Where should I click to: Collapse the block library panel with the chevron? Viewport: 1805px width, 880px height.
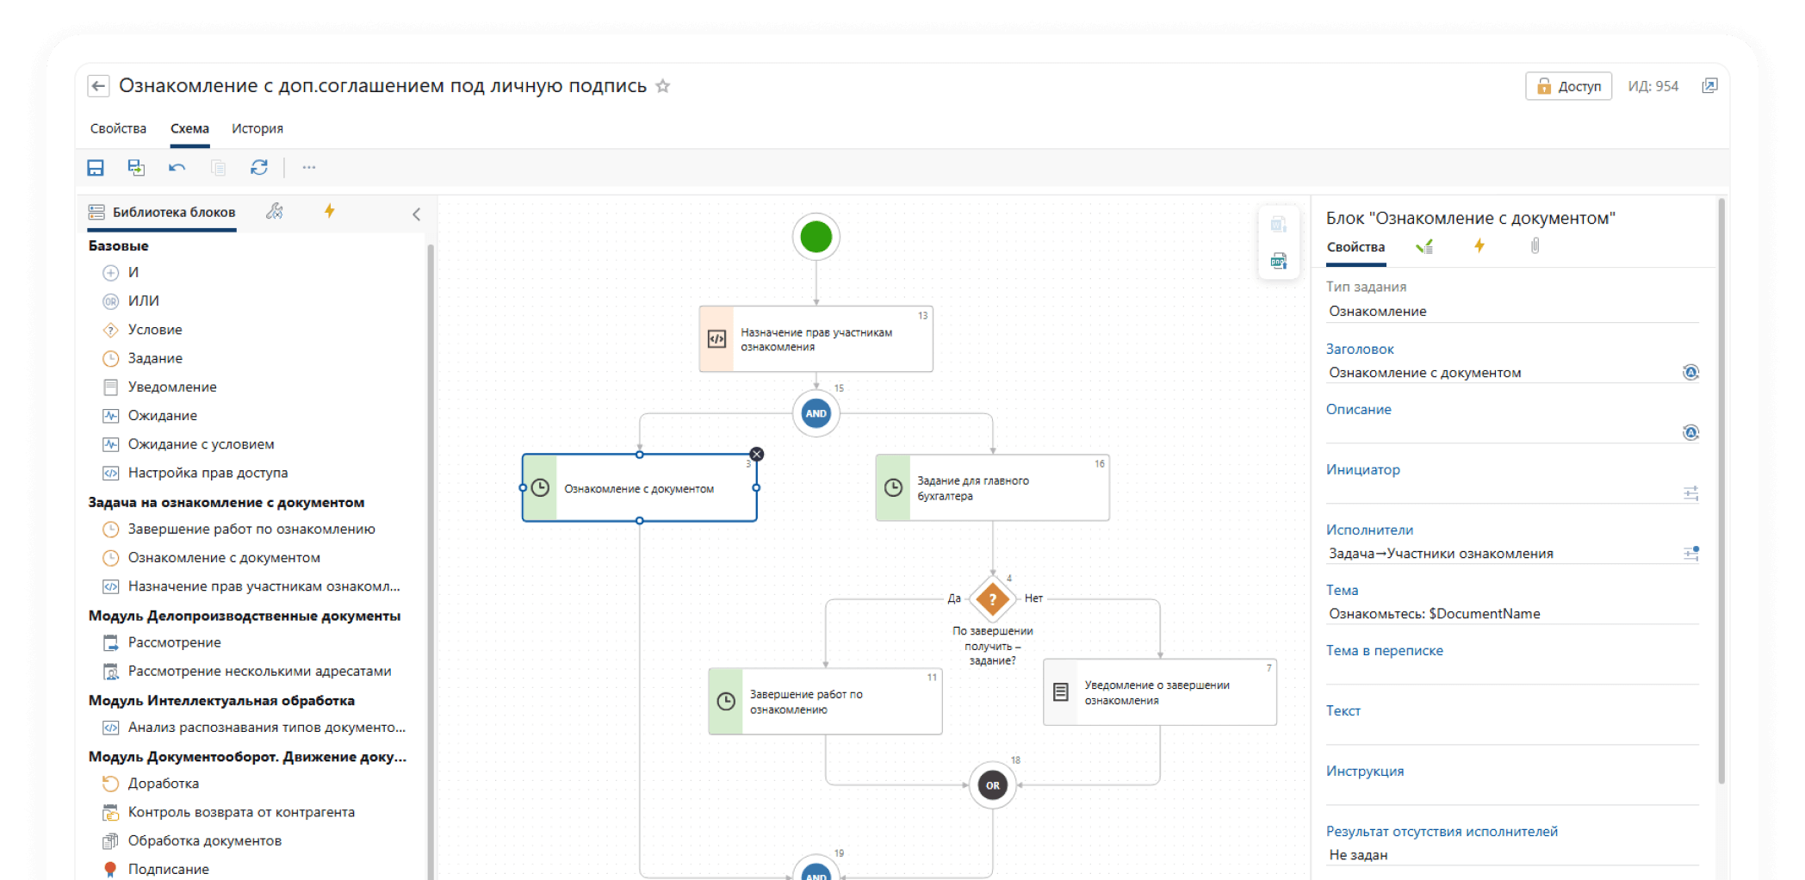coord(416,214)
